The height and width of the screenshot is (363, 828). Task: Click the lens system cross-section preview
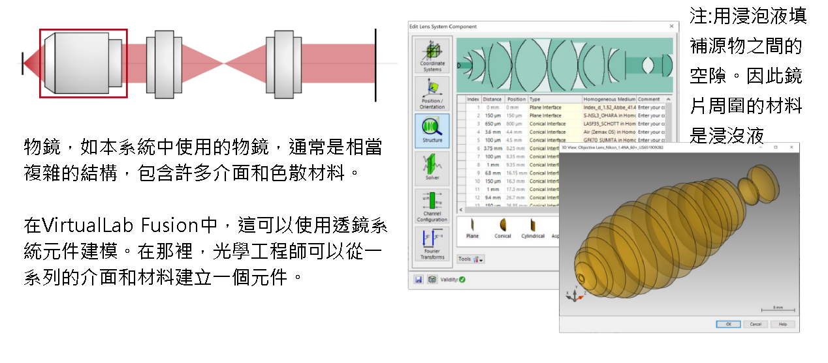pos(564,65)
